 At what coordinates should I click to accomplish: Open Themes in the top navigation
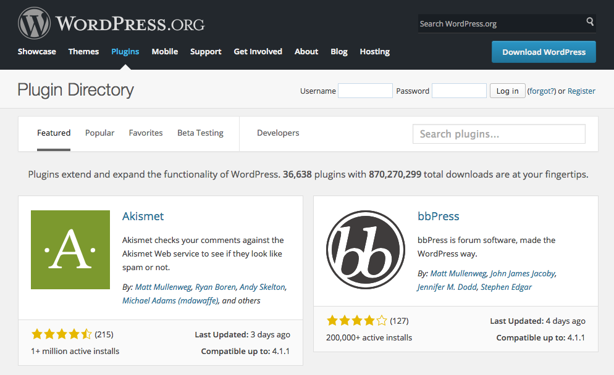pyautogui.click(x=83, y=52)
